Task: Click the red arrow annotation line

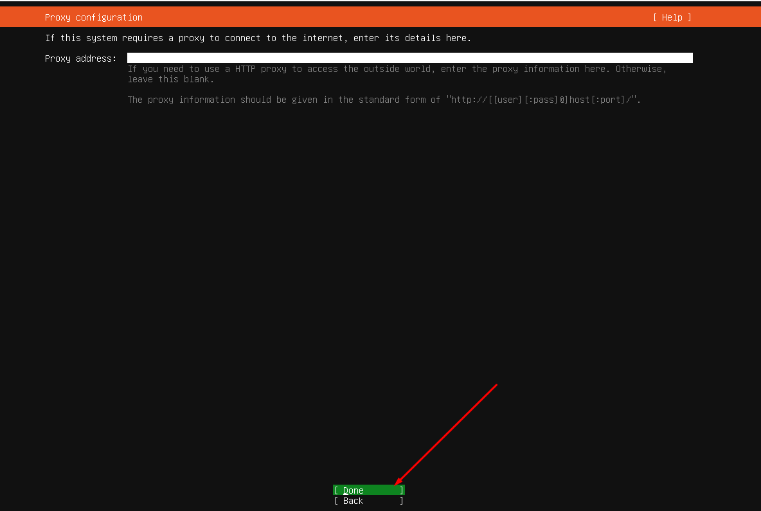Action: [447, 434]
